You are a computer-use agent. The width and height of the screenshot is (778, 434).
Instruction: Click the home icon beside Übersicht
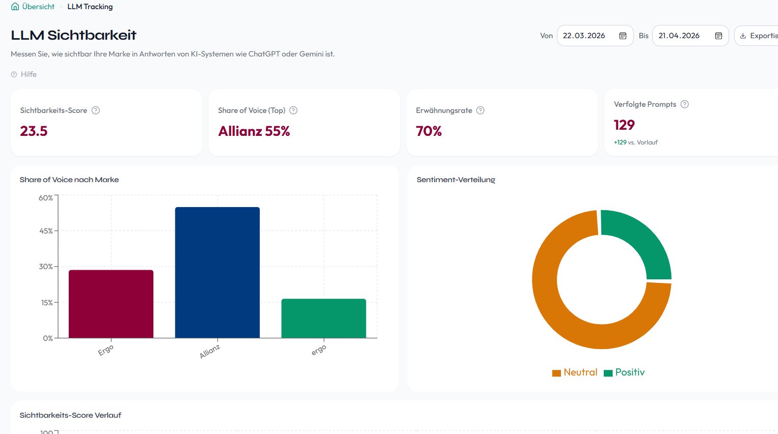[15, 7]
